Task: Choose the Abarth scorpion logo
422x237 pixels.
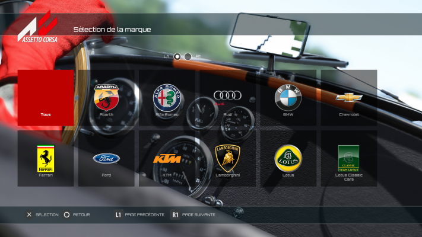Action: [x=106, y=97]
